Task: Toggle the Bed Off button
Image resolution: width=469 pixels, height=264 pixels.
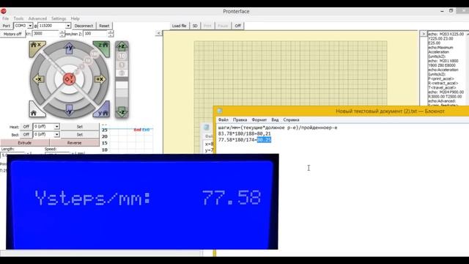Action: pyautogui.click(x=26, y=134)
